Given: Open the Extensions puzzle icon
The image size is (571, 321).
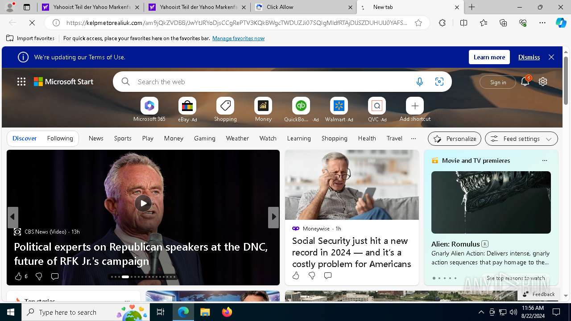Looking at the screenshot, I should pos(442,23).
